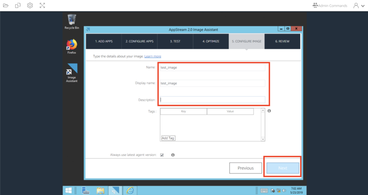Viewport: 368px width, 195px height.
Task: Click the Value column header in Tags
Action: [230, 111]
